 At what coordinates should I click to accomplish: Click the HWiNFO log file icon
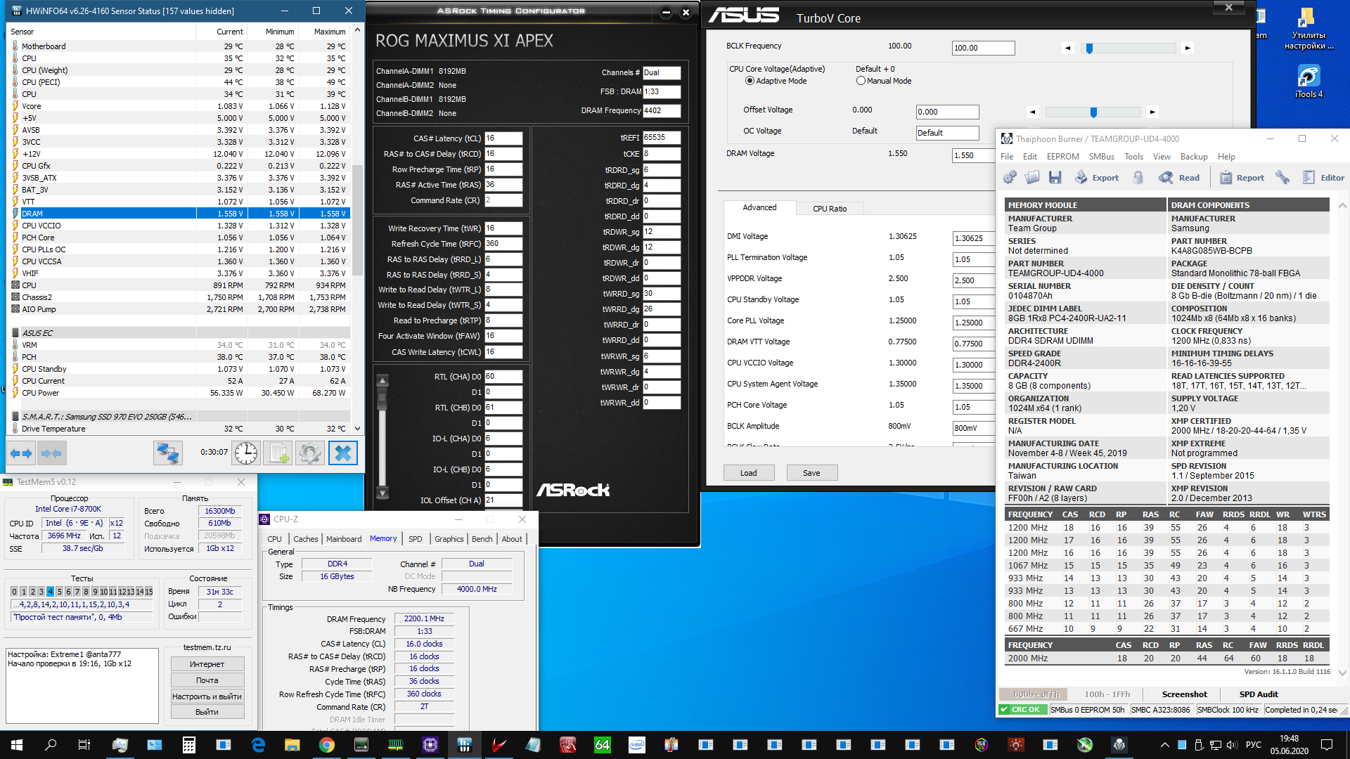tap(278, 453)
